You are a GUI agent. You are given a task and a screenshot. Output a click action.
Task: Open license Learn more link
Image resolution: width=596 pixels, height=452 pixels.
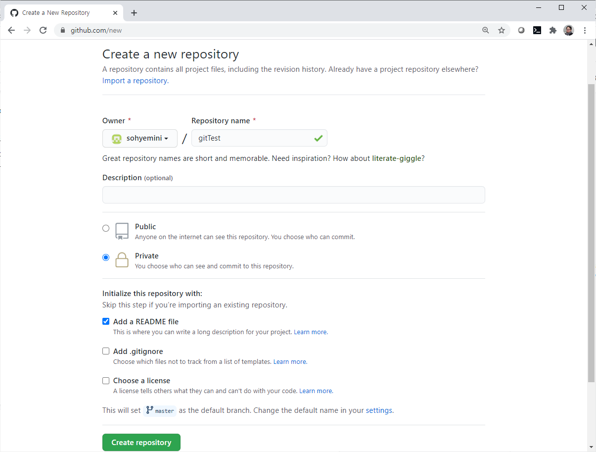pos(316,391)
